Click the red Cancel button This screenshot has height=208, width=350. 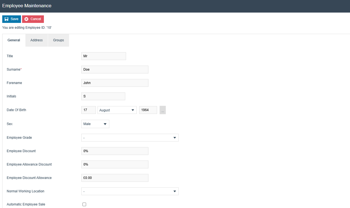(x=33, y=19)
